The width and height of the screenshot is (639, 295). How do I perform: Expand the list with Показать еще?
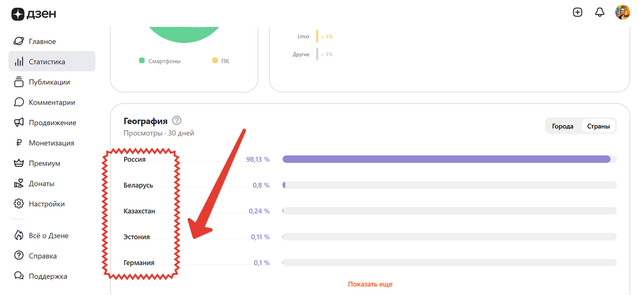[370, 284]
